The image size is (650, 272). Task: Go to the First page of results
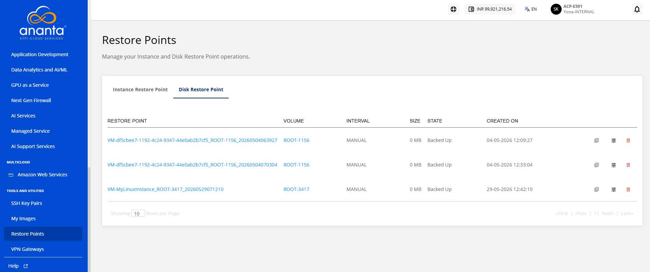pyautogui.click(x=562, y=213)
